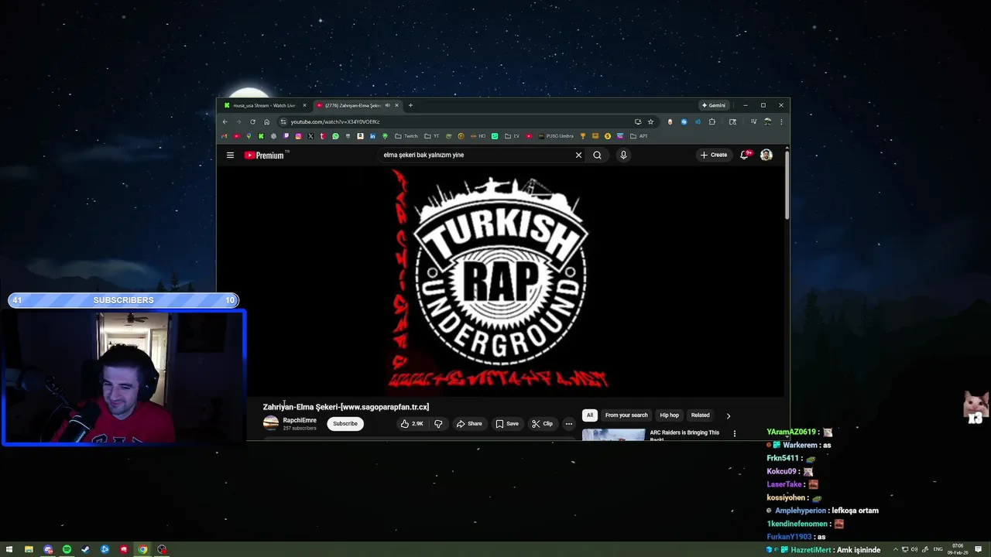Open the Gemini button in Chrome
The image size is (991, 557).
pyautogui.click(x=713, y=105)
